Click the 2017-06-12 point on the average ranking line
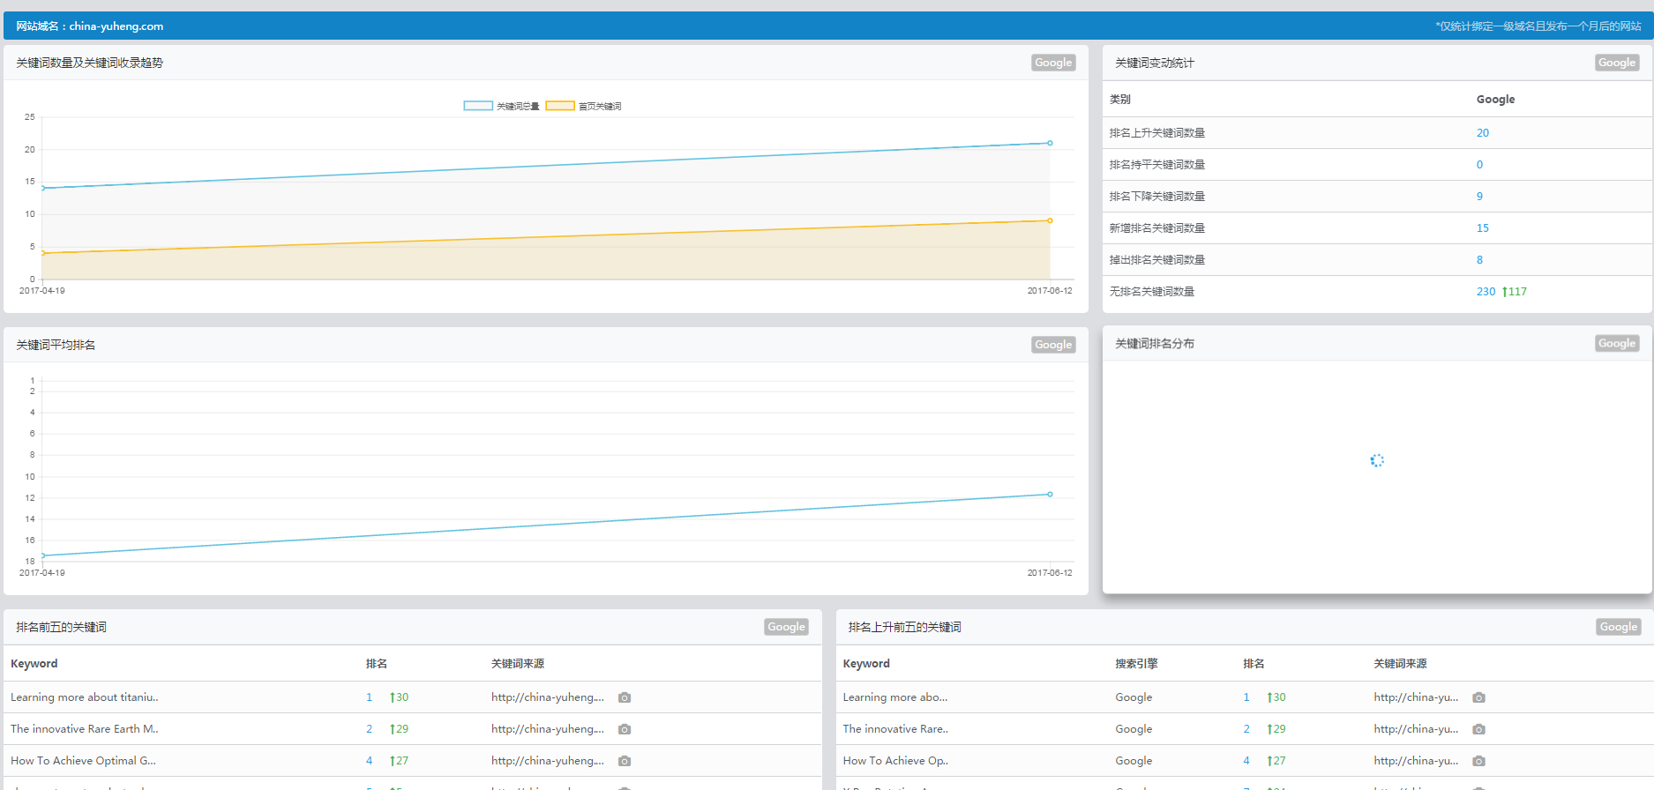1654x790 pixels. (1050, 495)
